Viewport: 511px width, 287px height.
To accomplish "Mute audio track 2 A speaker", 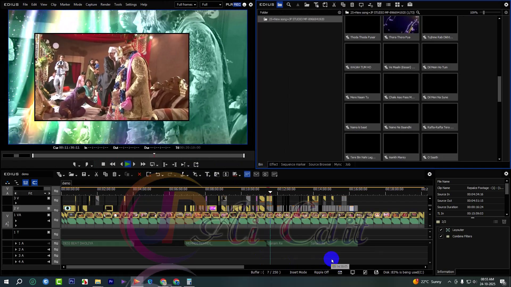I will (x=49, y=250).
